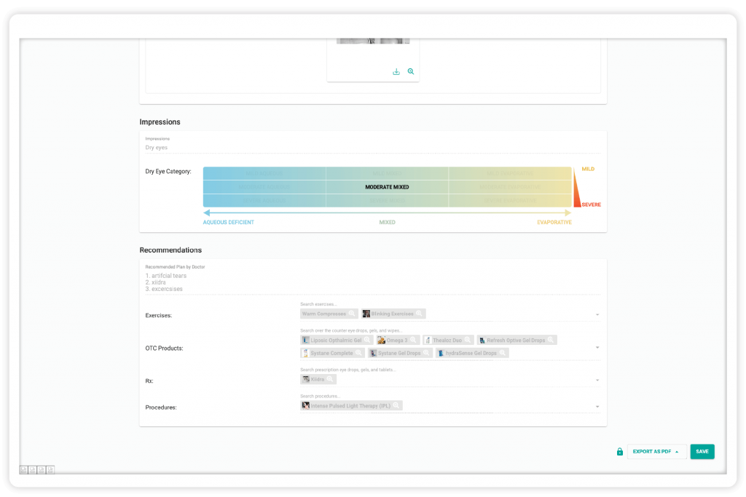Open magnifier on Warm Compresses chip

352,314
